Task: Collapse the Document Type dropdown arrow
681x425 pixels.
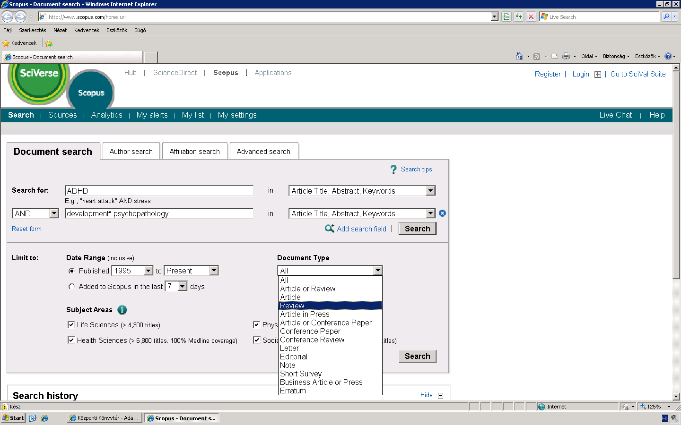Action: tap(377, 271)
